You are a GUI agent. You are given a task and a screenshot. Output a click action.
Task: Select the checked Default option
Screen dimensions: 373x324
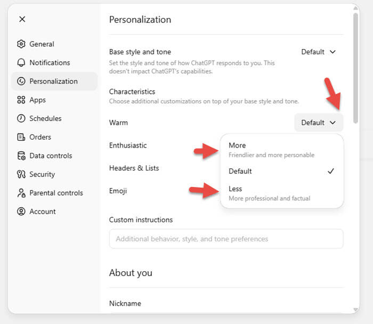coord(281,171)
